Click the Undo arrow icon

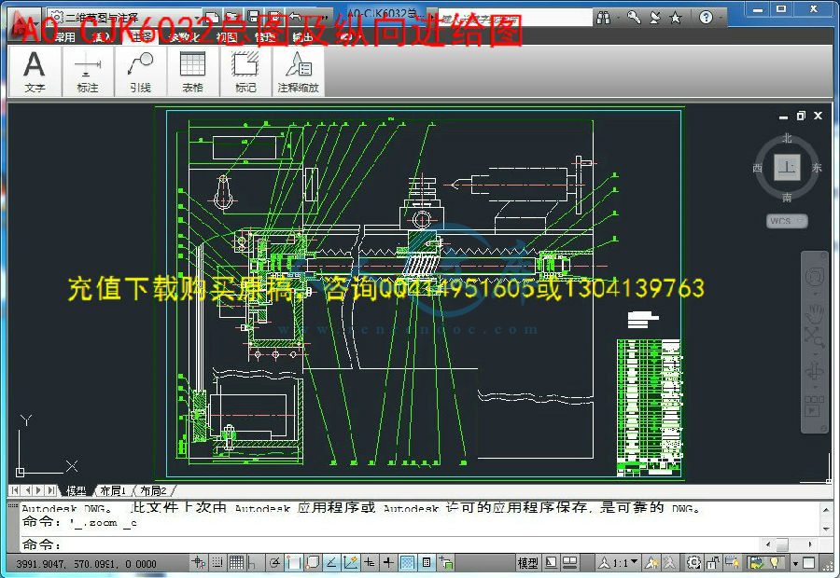296,17
